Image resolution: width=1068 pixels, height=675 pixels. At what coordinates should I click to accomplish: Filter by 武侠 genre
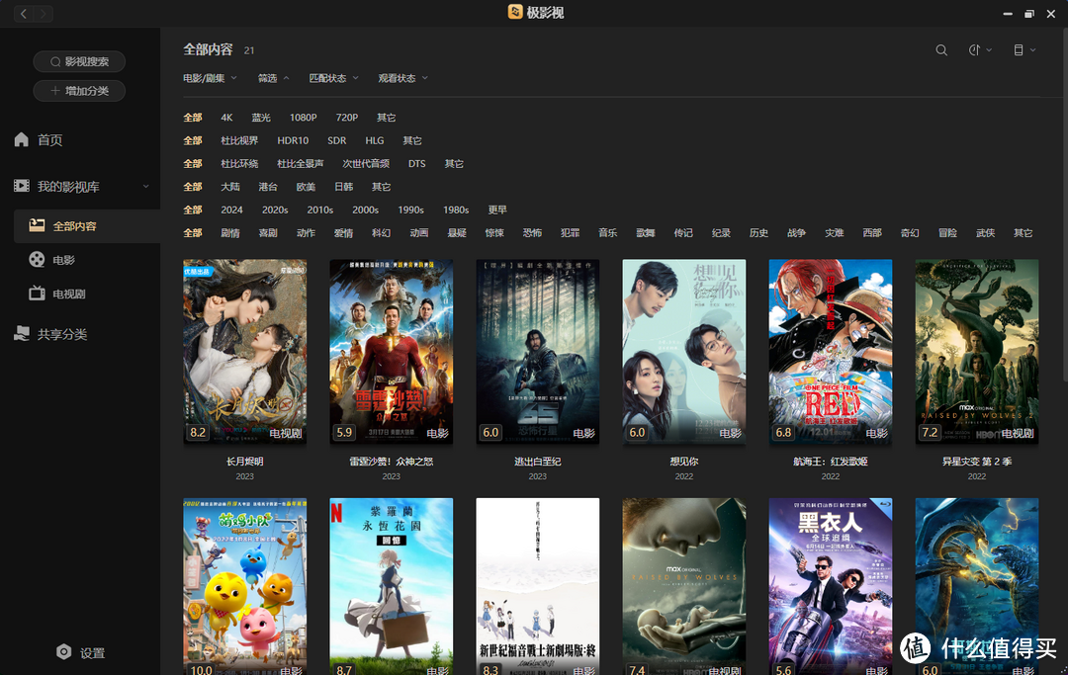[x=985, y=233]
